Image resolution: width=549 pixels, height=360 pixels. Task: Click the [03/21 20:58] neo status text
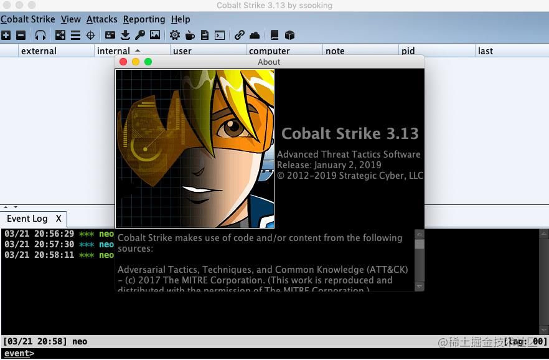45,341
